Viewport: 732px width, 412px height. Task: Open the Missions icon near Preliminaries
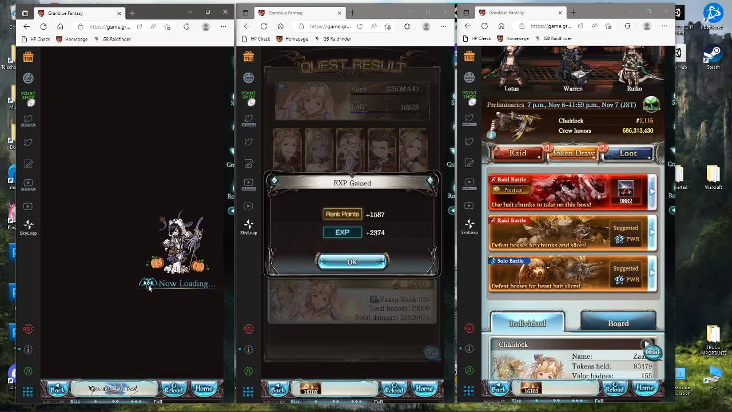pyautogui.click(x=651, y=105)
